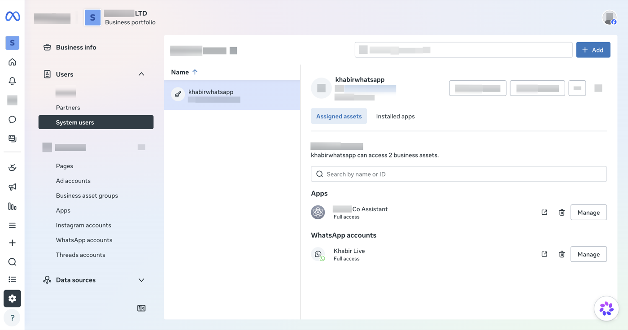Click the Users section label

point(65,74)
